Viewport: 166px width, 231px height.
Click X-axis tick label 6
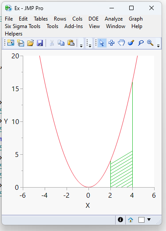click(x=154, y=195)
